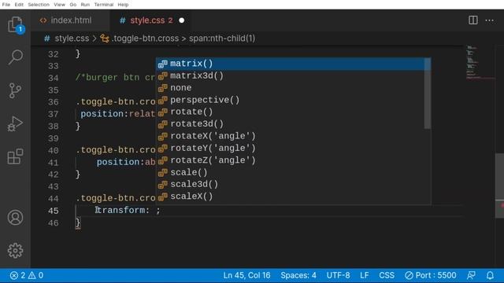The image size is (504, 283).
Task: Click span:nth-child(1) breadcrumb segment
Action: pos(222,39)
